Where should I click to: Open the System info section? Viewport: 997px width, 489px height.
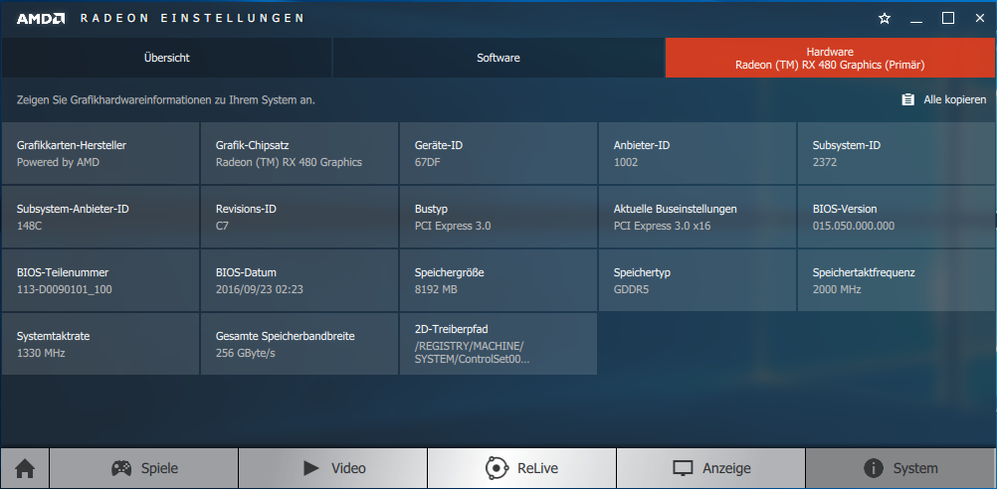[x=900, y=469]
